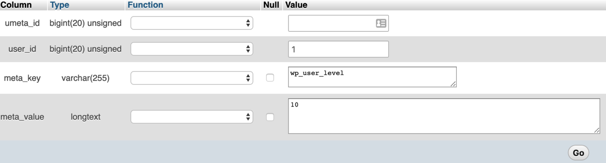This screenshot has height=163, width=606.
Task: Click the Type column header link
Action: [x=60, y=5]
